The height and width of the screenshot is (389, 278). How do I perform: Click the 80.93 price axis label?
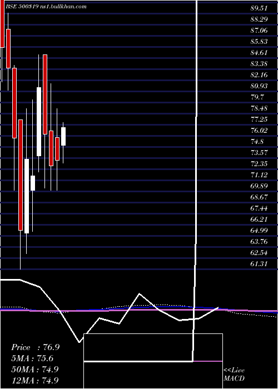[x=259, y=86]
